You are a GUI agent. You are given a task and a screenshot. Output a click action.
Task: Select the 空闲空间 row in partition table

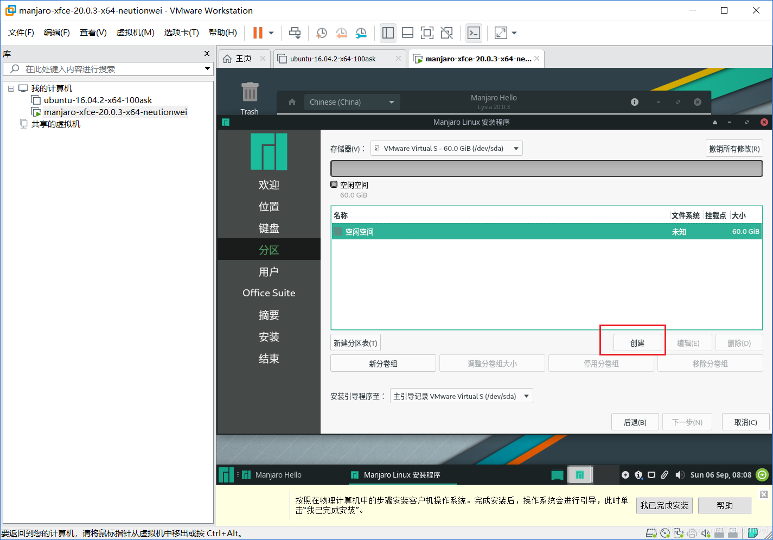[x=546, y=232]
